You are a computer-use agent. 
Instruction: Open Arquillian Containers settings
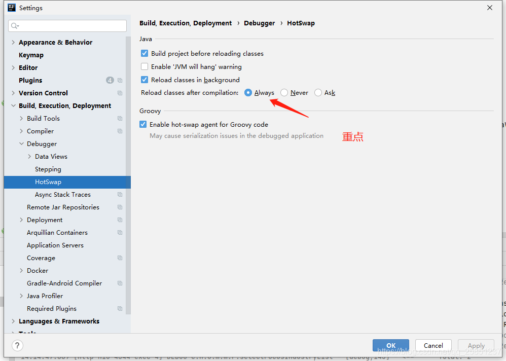point(57,233)
